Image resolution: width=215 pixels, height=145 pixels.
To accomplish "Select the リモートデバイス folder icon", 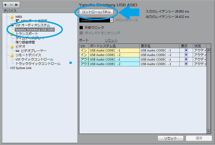I will [12, 55].
